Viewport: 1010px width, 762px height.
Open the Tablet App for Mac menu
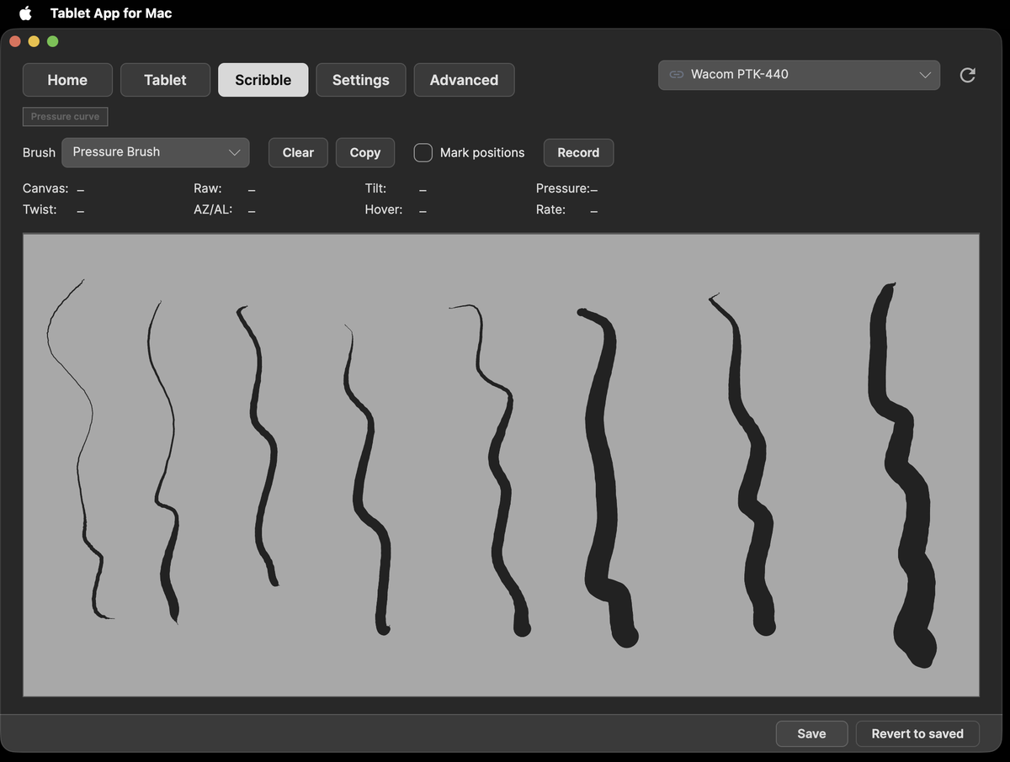111,13
